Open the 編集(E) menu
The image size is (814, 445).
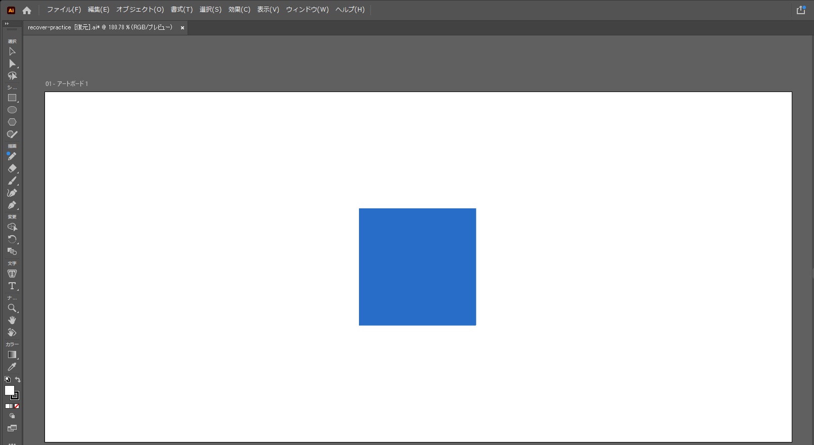[99, 10]
